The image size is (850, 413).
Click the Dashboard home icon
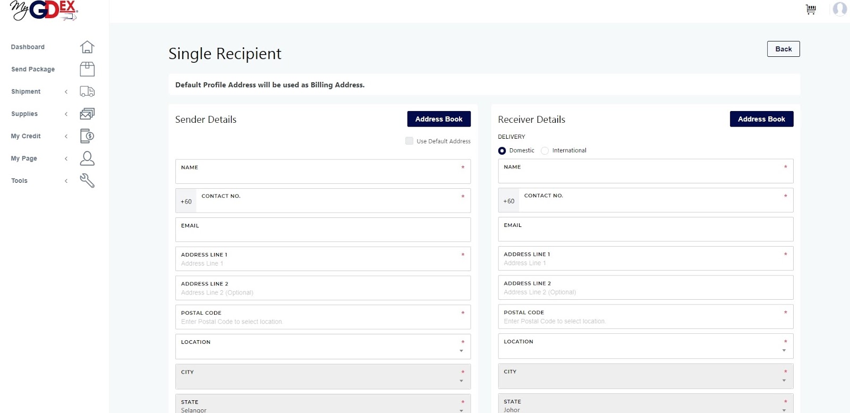[x=87, y=47]
